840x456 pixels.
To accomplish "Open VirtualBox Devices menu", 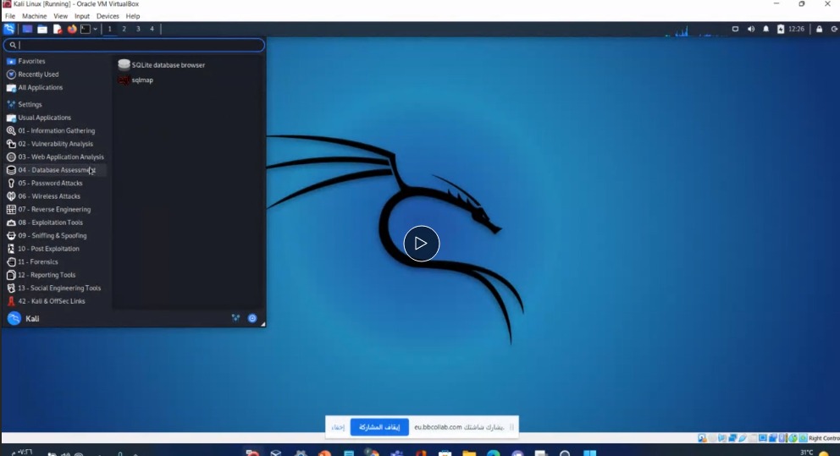I will [x=108, y=16].
